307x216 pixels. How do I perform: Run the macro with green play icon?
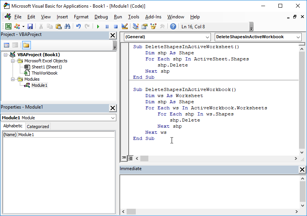coord(98,26)
